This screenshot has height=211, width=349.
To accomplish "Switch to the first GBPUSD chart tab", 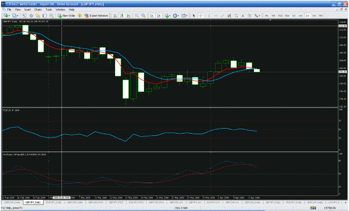I will [12, 202].
